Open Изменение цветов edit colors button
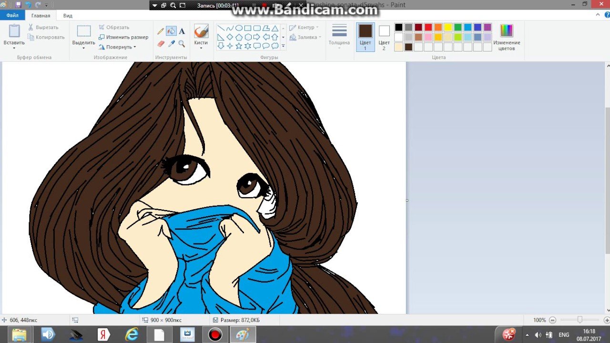Viewport: 610px width, 343px height. tap(506, 37)
